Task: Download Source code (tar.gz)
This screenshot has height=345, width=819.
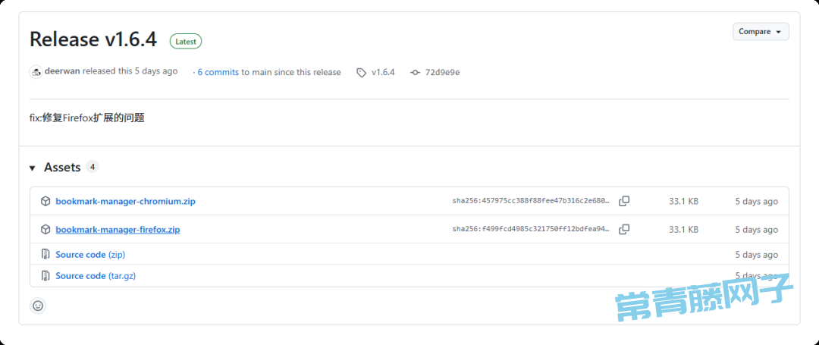Action: (x=96, y=276)
